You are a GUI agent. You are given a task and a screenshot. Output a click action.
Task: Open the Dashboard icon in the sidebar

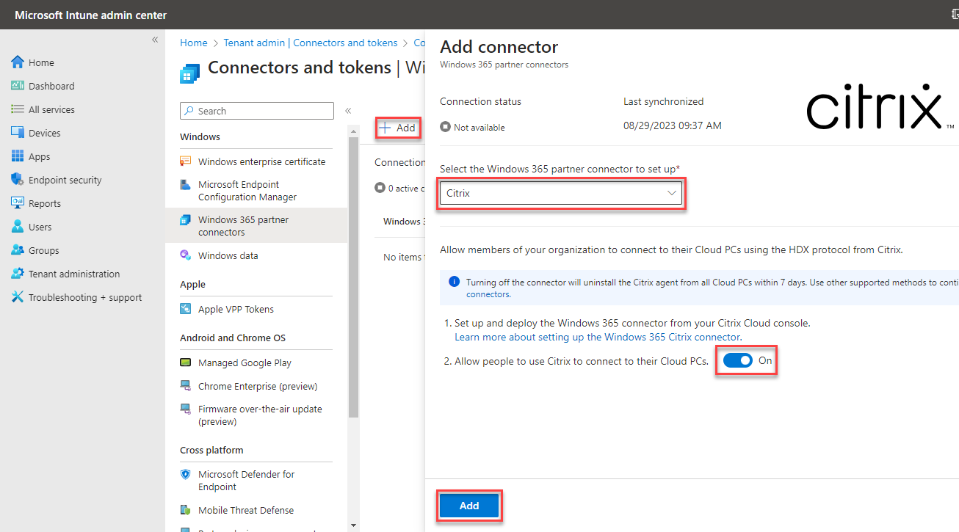18,86
